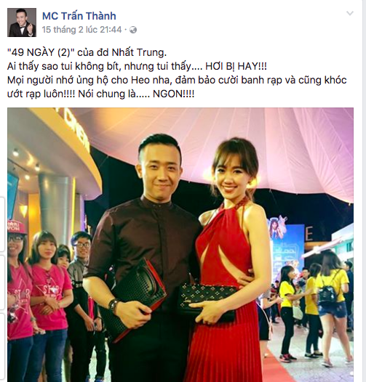The height and width of the screenshot is (382, 366).
Task: Open MC Trấn Thành's profile picture
Action: tap(22, 23)
